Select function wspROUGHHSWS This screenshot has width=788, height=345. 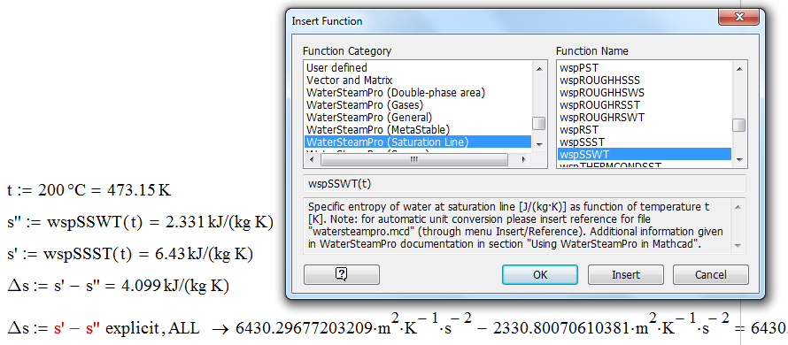645,92
